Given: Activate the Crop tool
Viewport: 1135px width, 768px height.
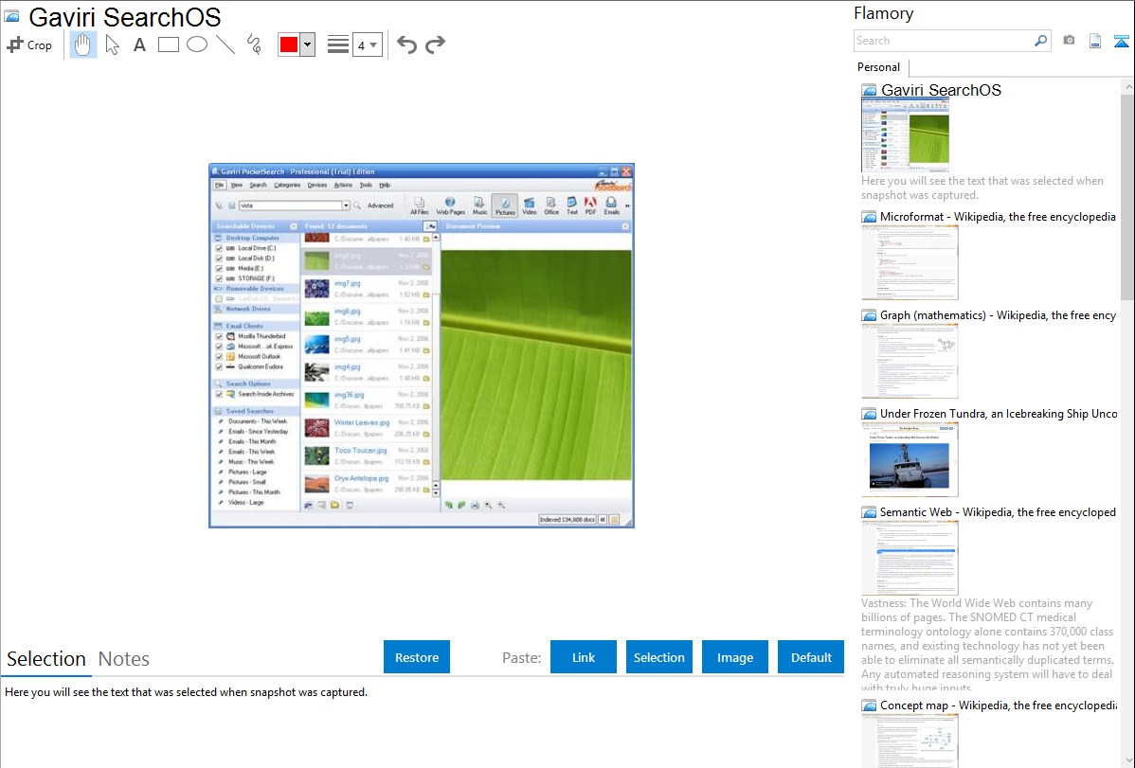Looking at the screenshot, I should coord(29,45).
